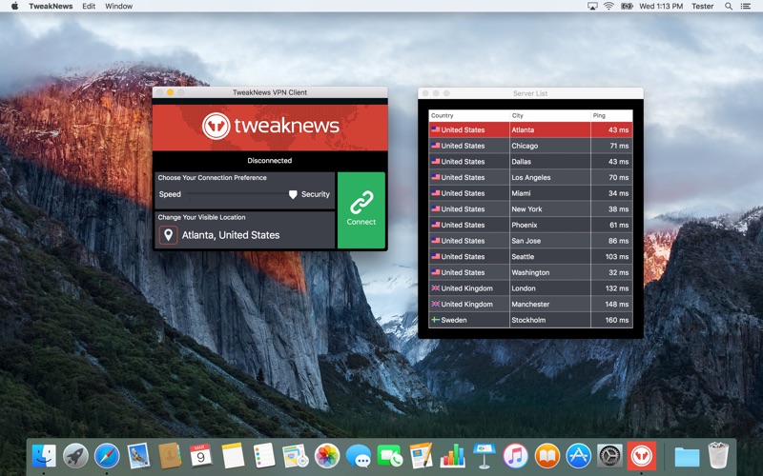Open Messages from the Dock
The image size is (763, 476).
pyautogui.click(x=359, y=456)
